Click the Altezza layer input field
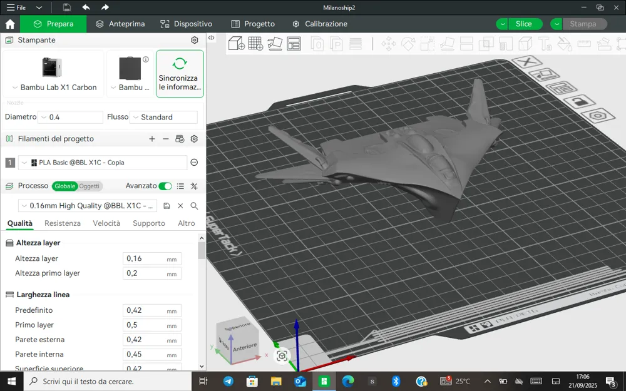Viewport: 626px width, 391px height. pos(145,259)
